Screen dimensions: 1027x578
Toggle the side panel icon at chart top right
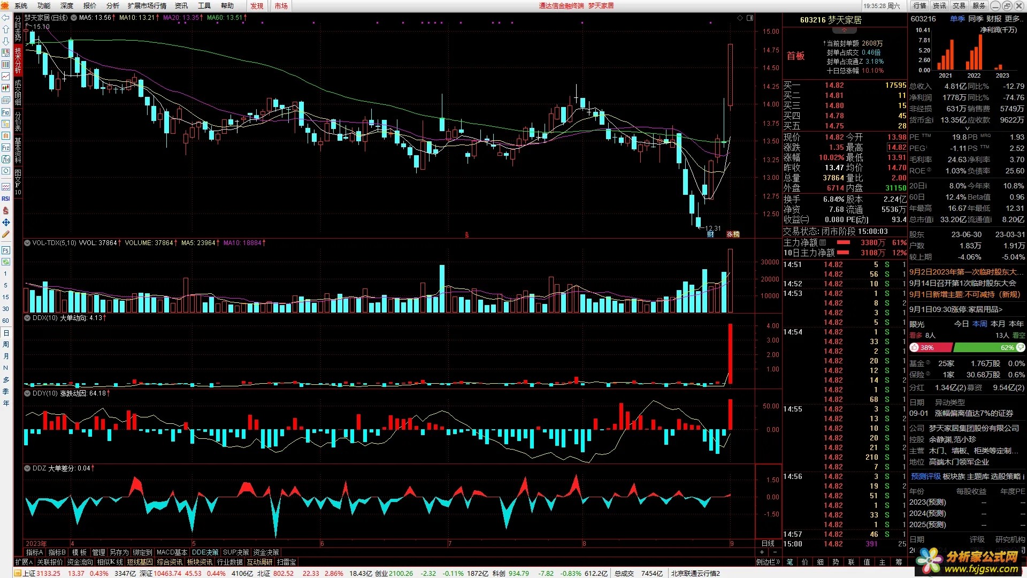pyautogui.click(x=750, y=18)
